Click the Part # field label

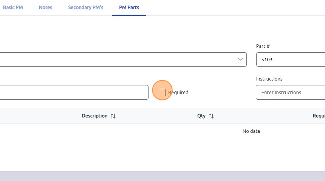[263, 46]
